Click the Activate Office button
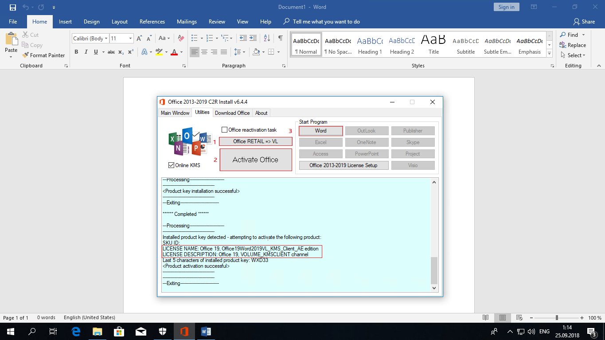The width and height of the screenshot is (605, 340). (x=256, y=160)
